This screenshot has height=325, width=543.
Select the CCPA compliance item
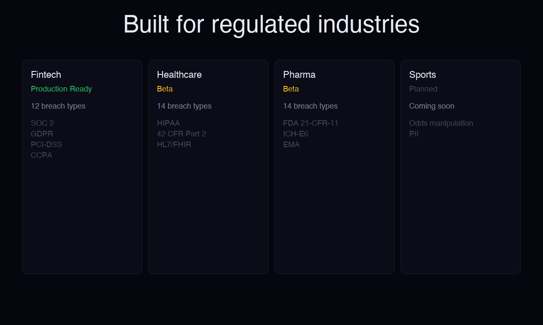41,155
